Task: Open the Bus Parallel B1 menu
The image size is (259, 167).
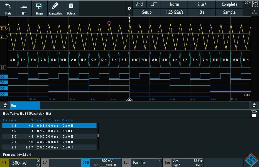Action: click(x=142, y=163)
